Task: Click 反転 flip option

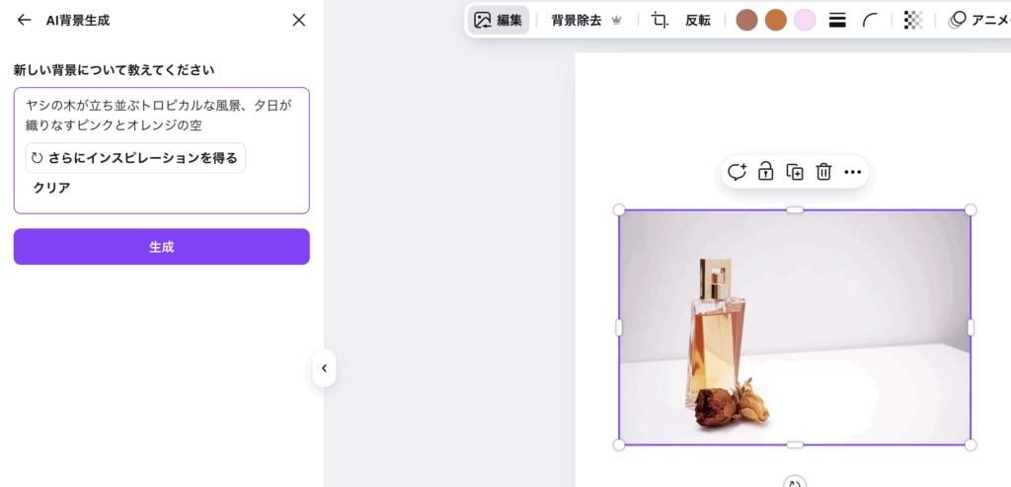Action: pyautogui.click(x=698, y=20)
